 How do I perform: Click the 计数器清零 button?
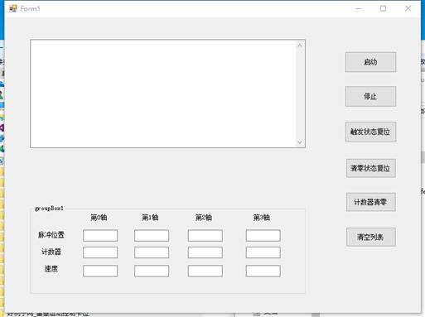(x=371, y=202)
